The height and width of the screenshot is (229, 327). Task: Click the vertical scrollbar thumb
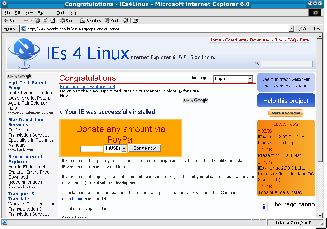coord(320,100)
